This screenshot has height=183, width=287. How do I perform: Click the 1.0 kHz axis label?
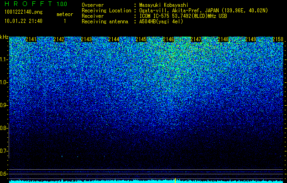click(4, 82)
